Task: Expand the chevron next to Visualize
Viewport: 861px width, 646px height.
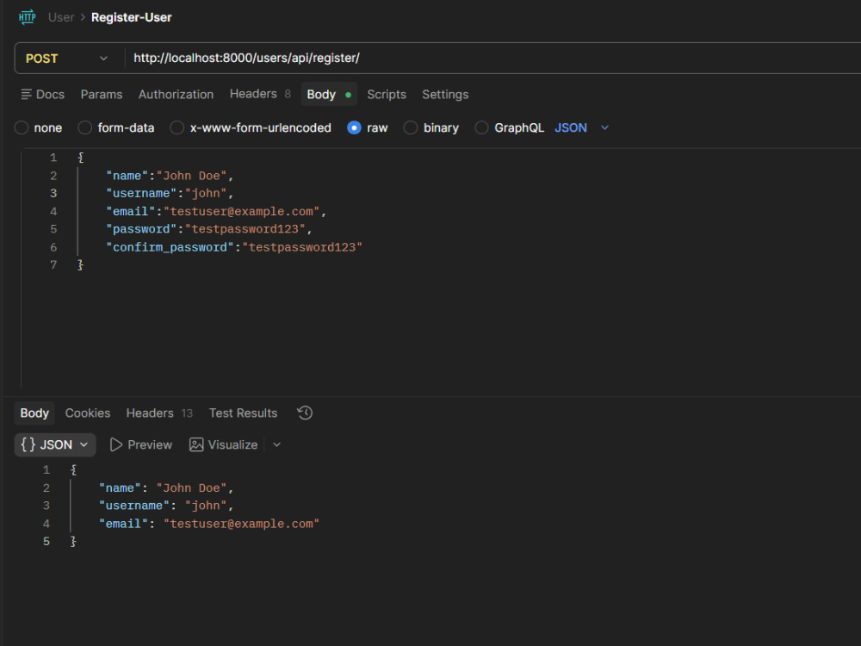Action: 276,444
